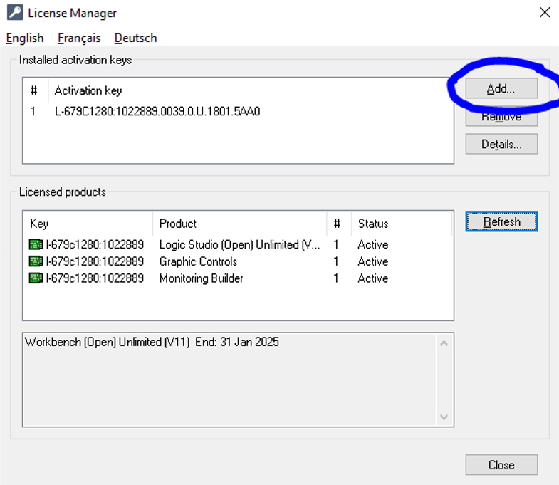Image resolution: width=559 pixels, height=485 pixels.
Task: Select the Graphic Controls product row
Action: [x=238, y=261]
